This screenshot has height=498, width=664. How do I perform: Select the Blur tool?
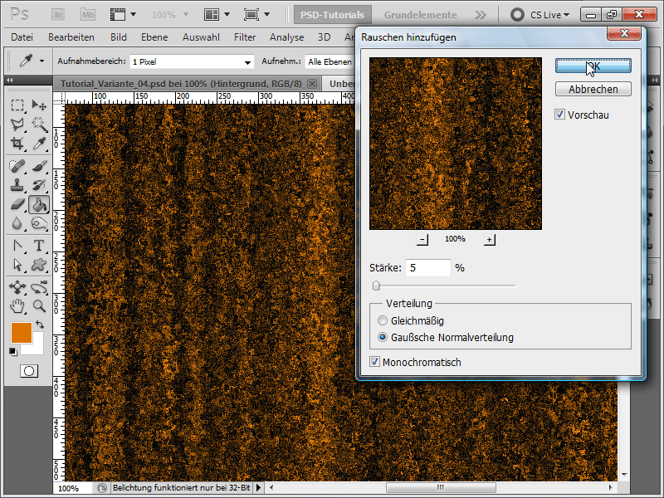tap(17, 223)
